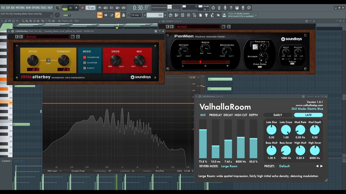This screenshot has width=346, height=194.
Task: Toggle the PanMan Ping Pong switch
Action: tap(260, 67)
